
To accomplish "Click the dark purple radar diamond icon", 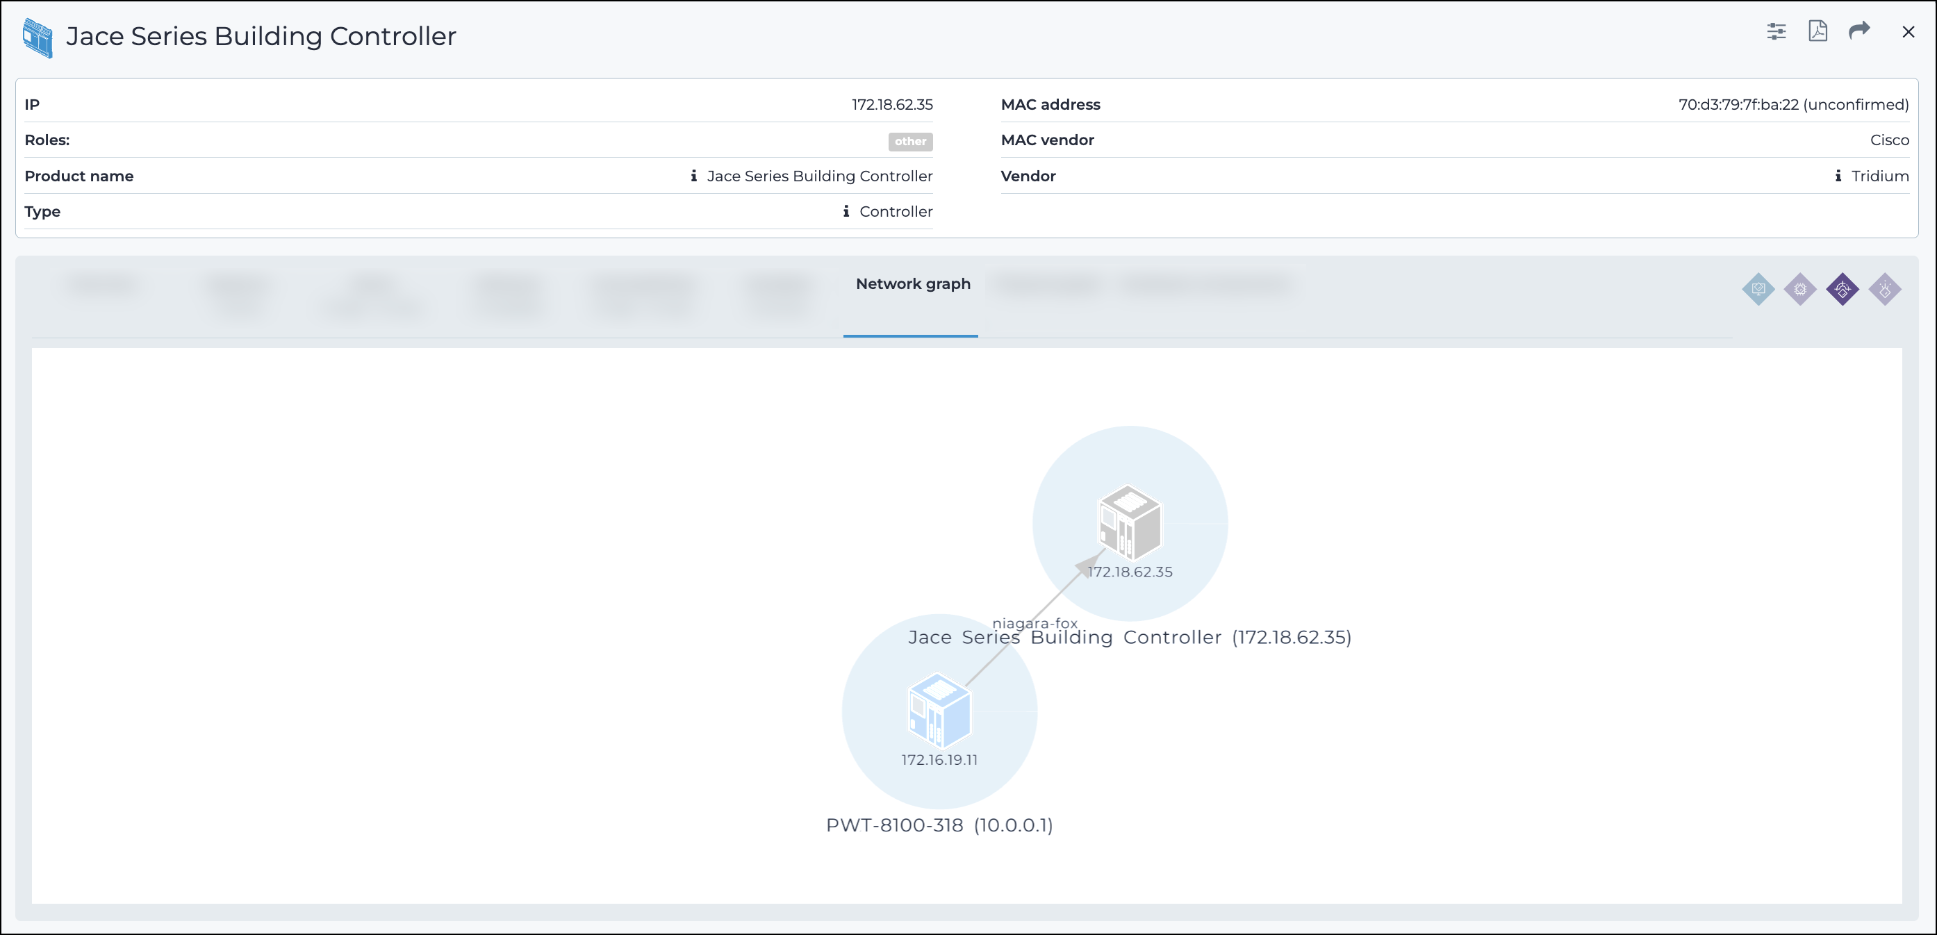I will pyautogui.click(x=1843, y=290).
